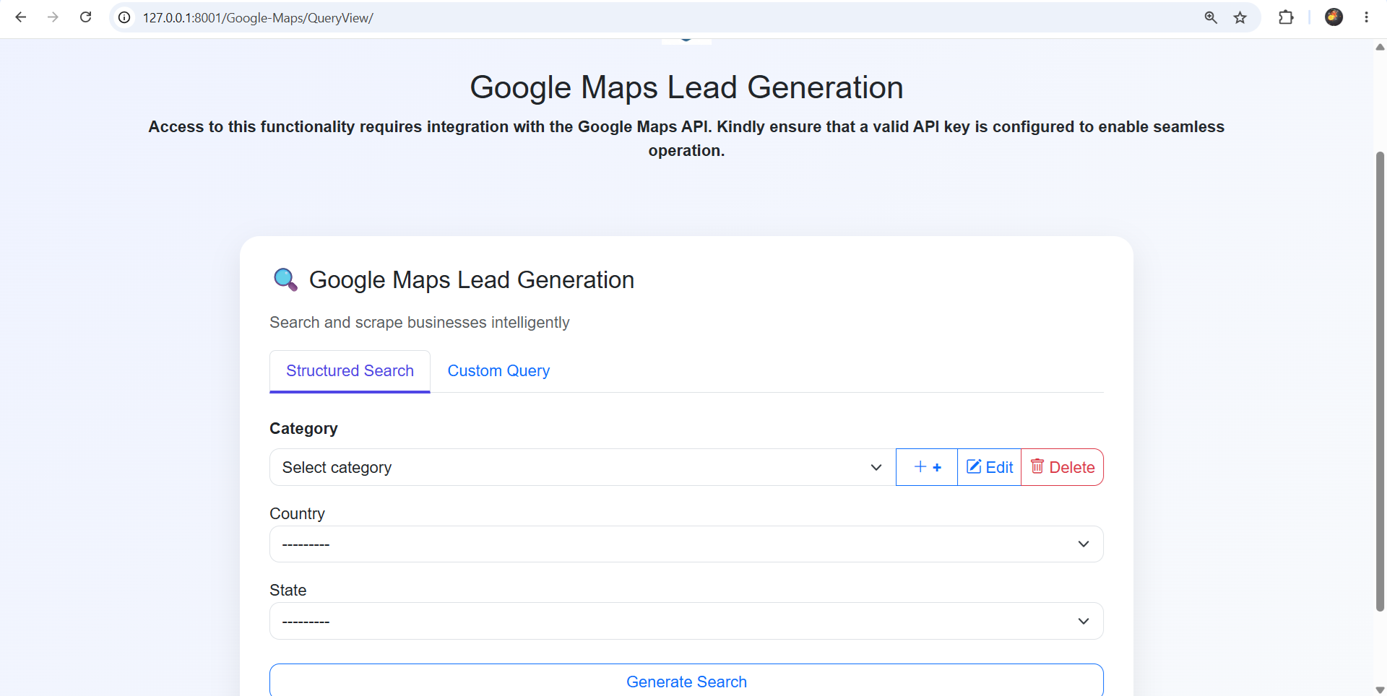Click 'Search and scrape businesses intelligently' text

pos(420,323)
